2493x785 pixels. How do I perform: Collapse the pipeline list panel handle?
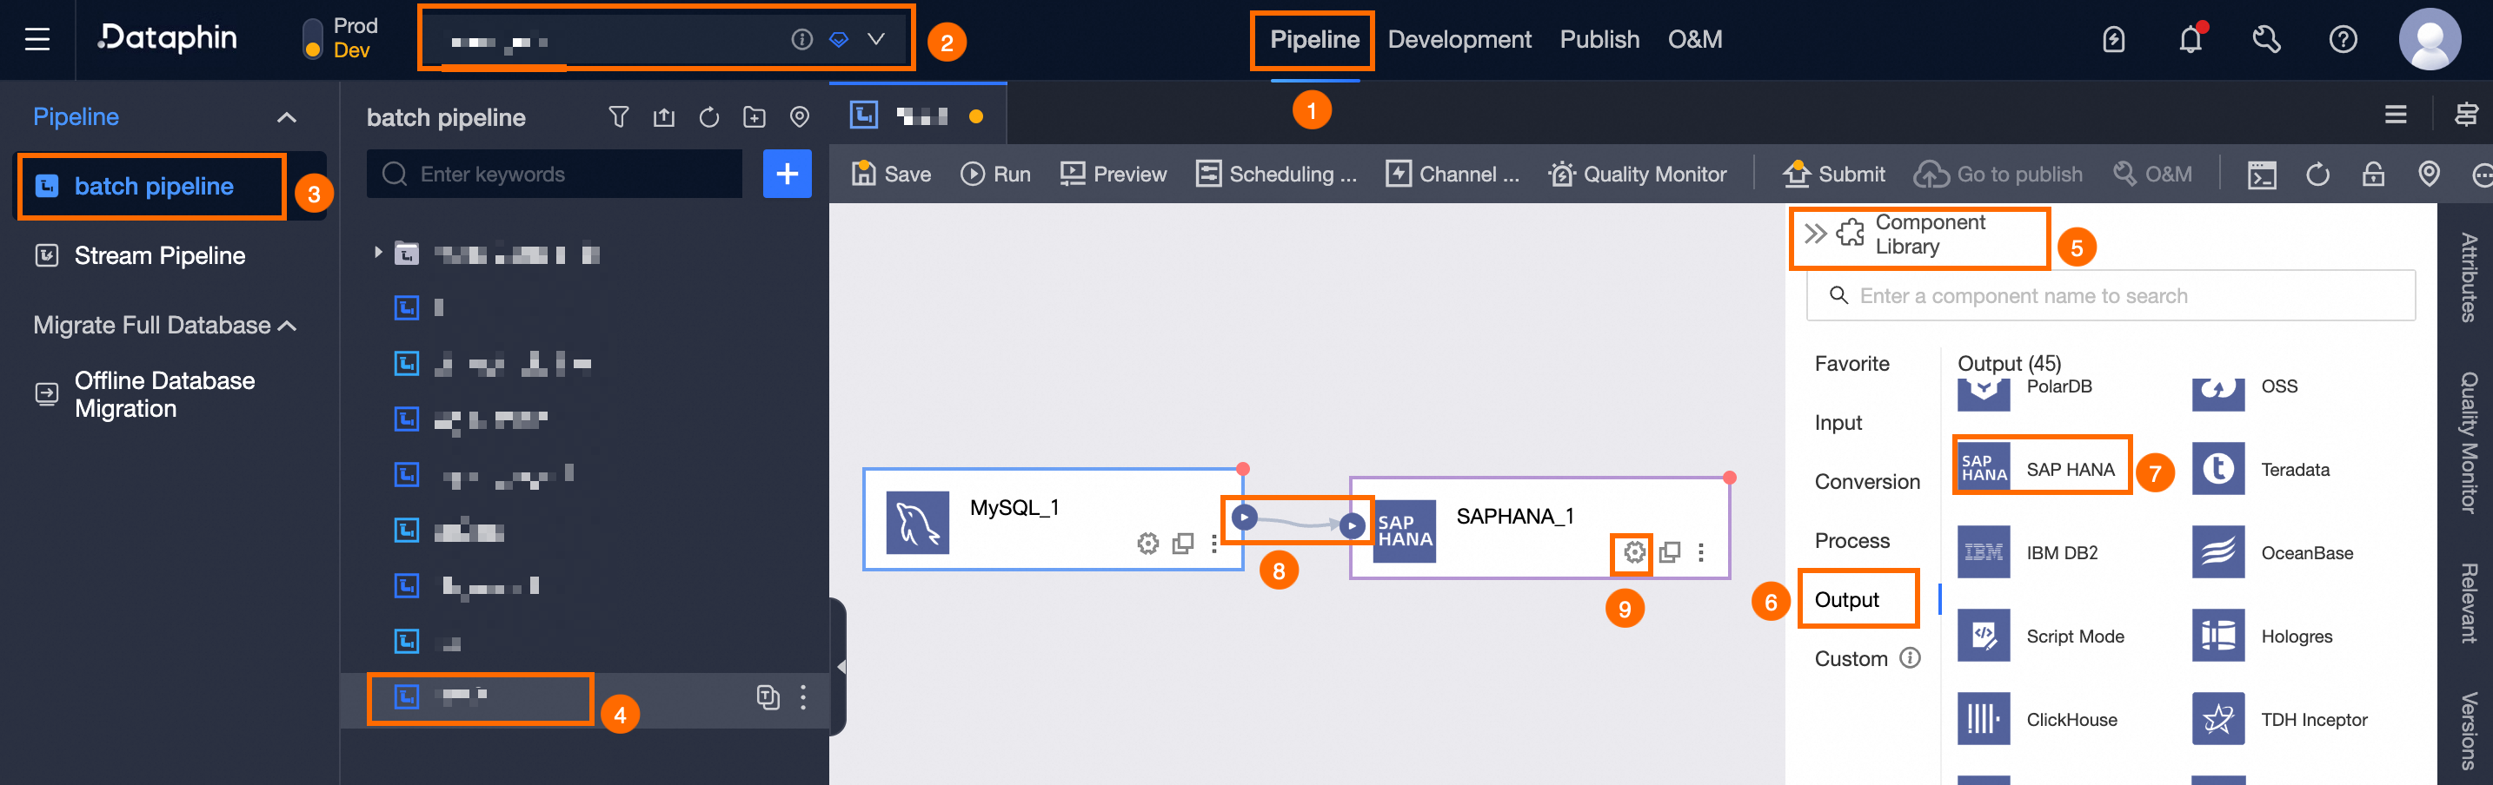(x=838, y=667)
